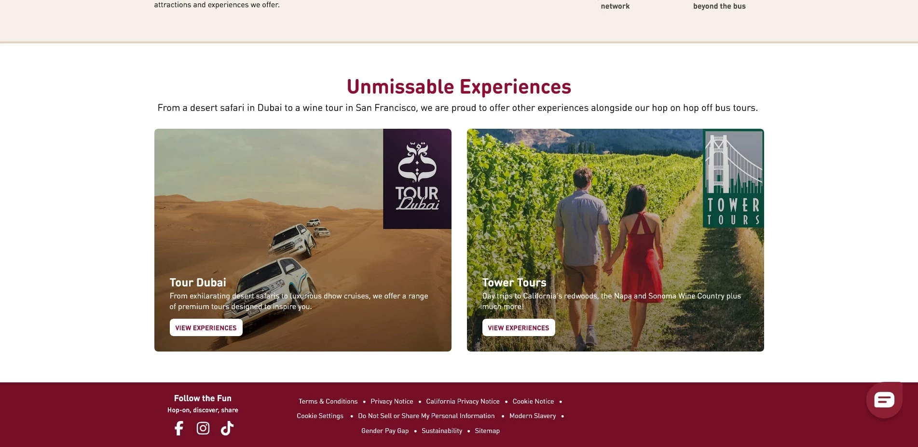Open the Cookie Notice link

[x=533, y=401]
